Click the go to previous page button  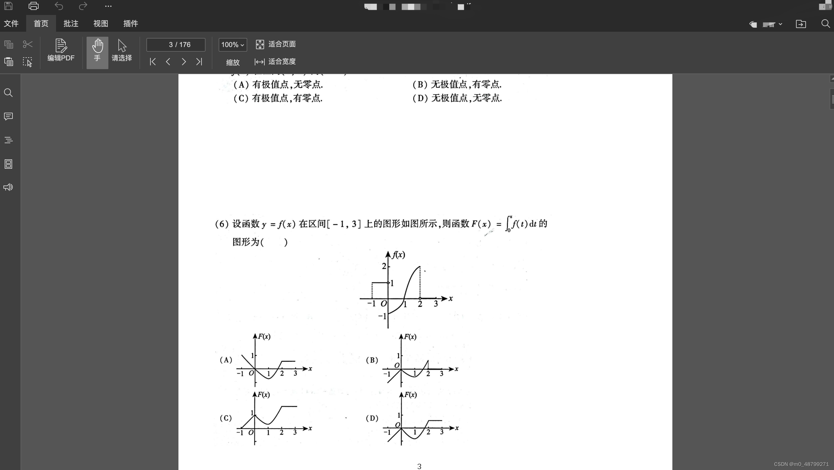168,62
